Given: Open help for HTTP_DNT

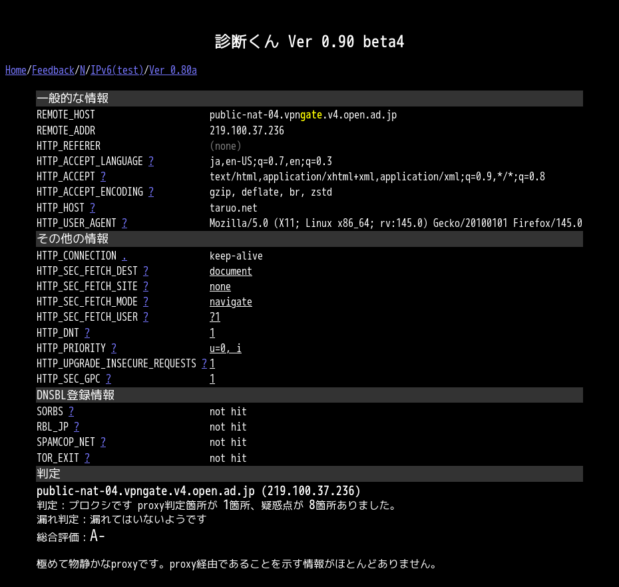Looking at the screenshot, I should 87,333.
